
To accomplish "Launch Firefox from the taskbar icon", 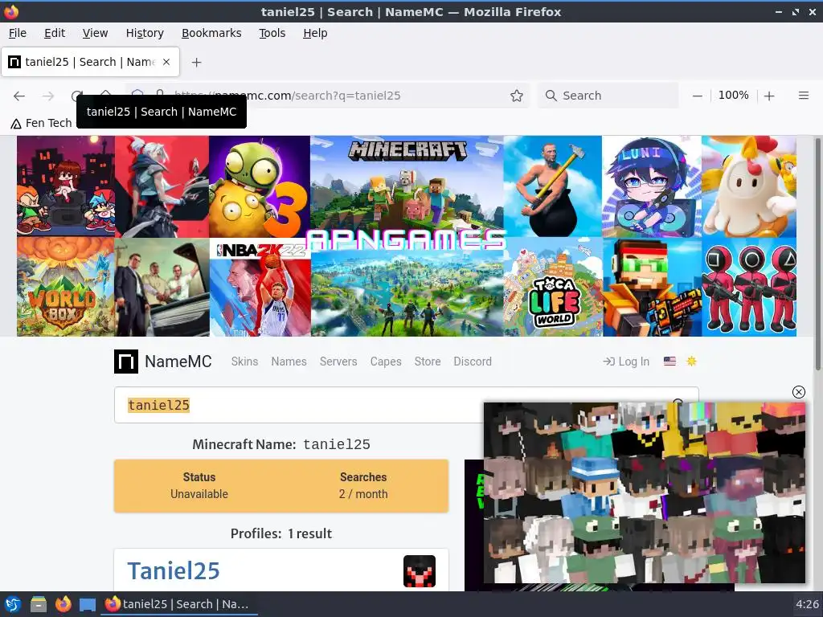I will (x=63, y=604).
